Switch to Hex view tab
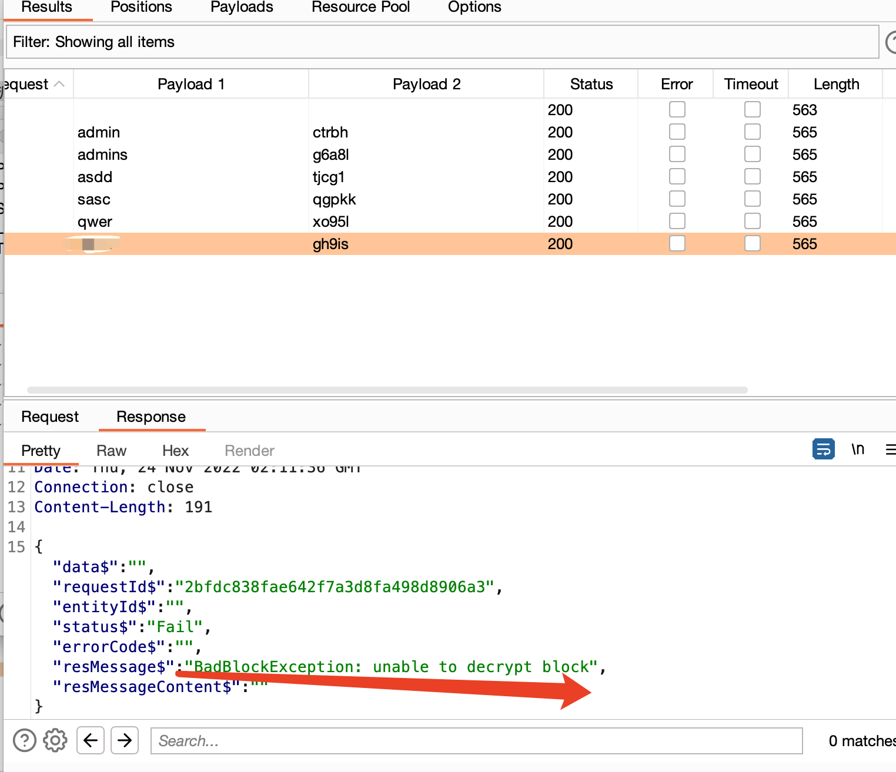Image resolution: width=896 pixels, height=772 pixels. coord(175,451)
